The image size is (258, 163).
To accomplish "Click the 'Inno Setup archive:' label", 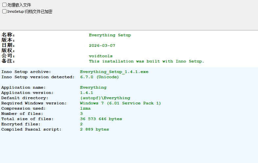I will [x=26, y=72].
